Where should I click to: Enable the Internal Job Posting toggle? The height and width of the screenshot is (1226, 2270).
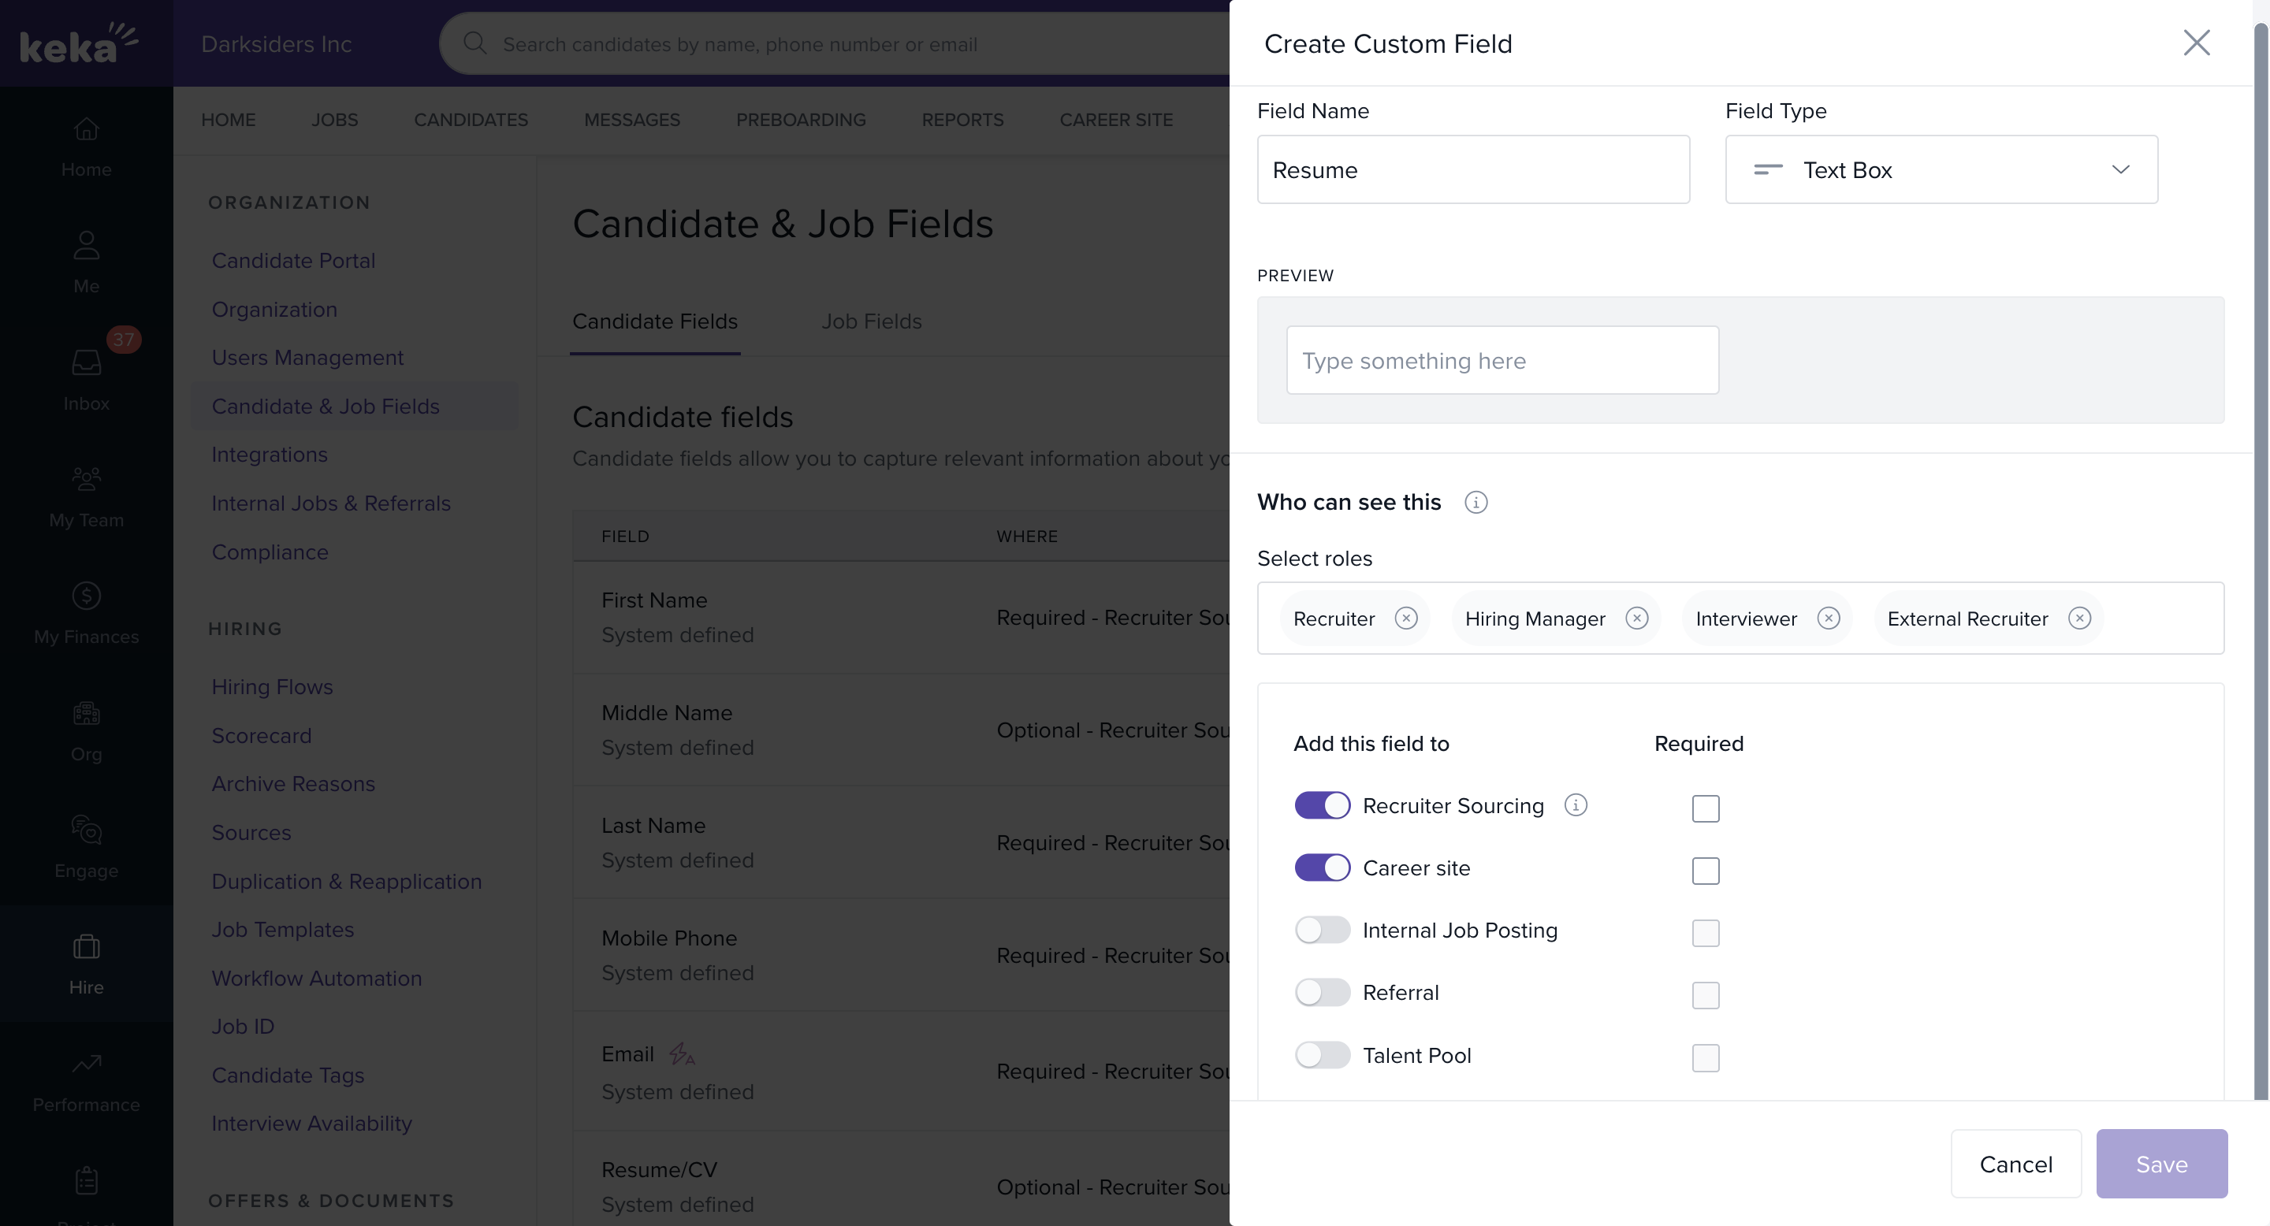point(1322,930)
